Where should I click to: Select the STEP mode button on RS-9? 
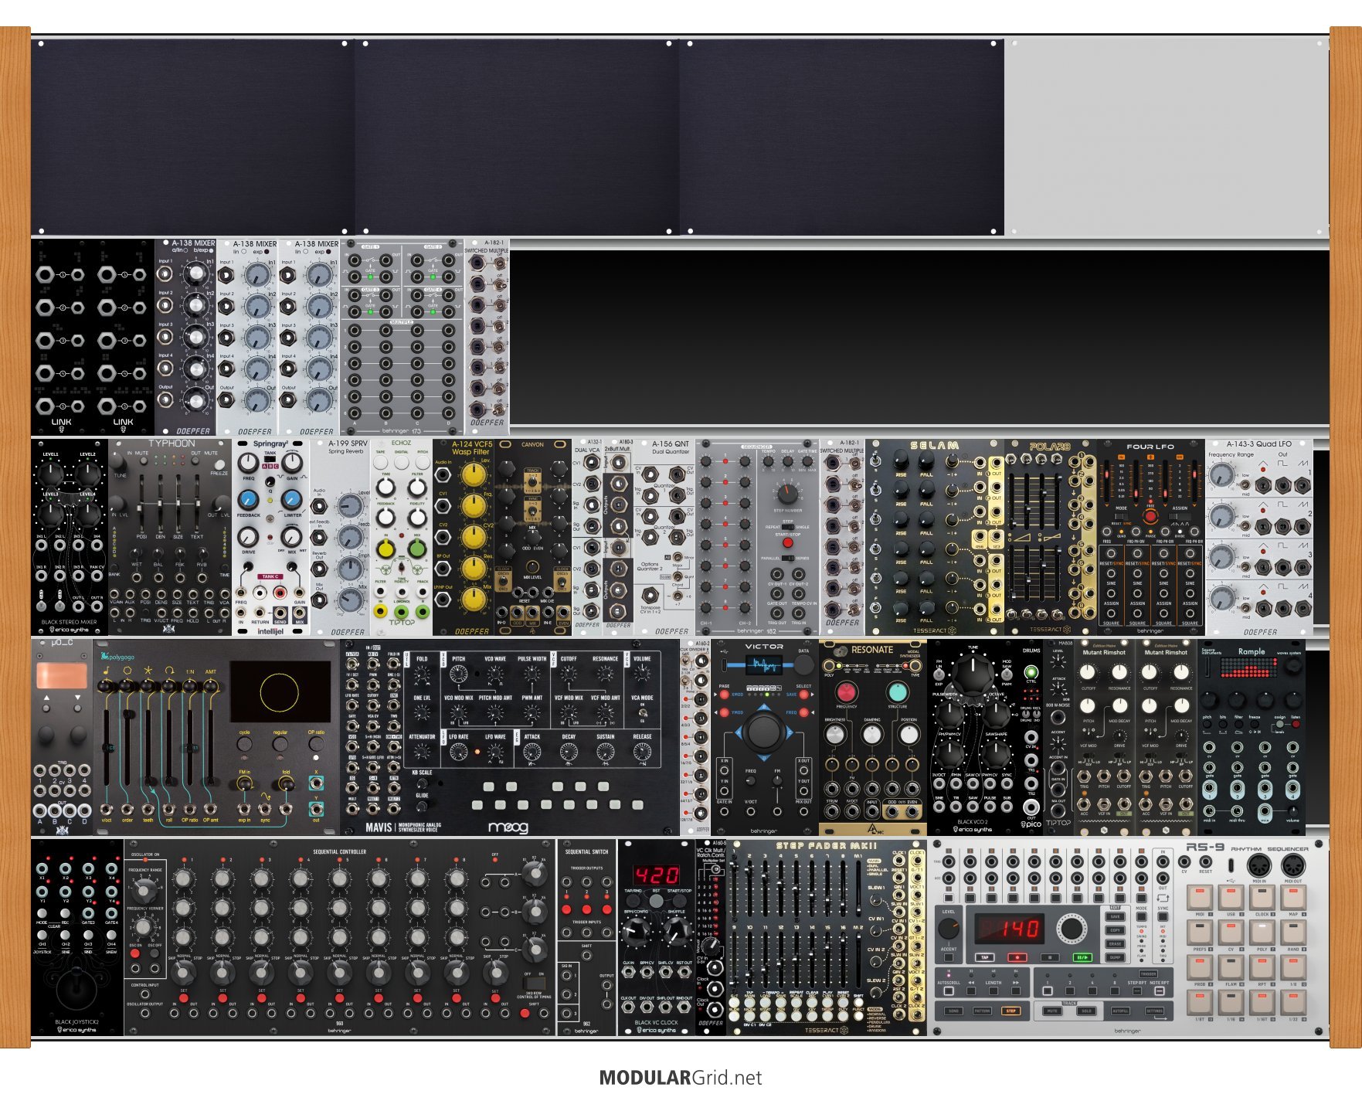1011,1011
